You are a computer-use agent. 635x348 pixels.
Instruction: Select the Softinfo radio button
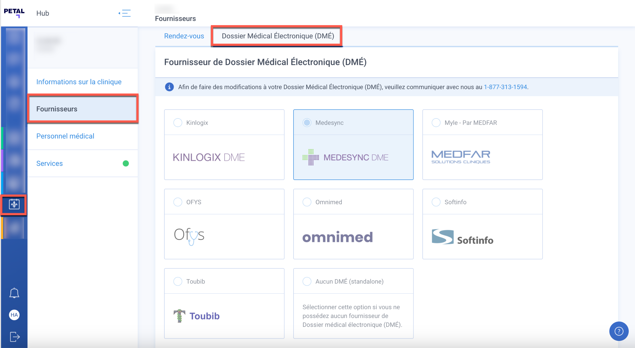(x=436, y=202)
